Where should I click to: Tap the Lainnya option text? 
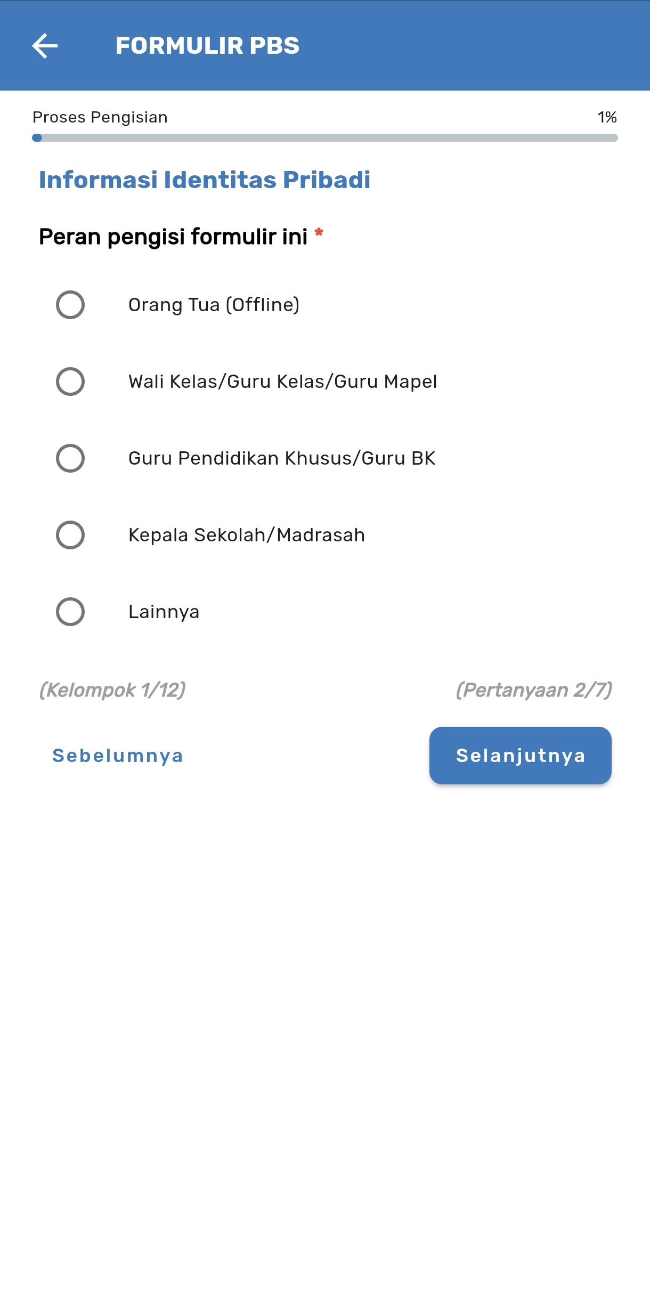pyautogui.click(x=164, y=612)
